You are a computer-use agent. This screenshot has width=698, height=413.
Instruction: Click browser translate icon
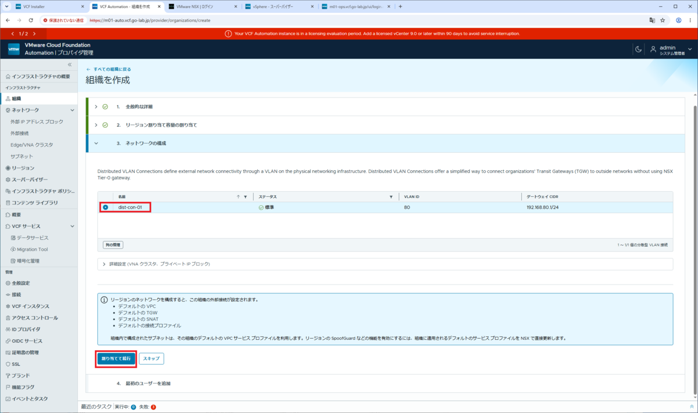[x=652, y=20]
